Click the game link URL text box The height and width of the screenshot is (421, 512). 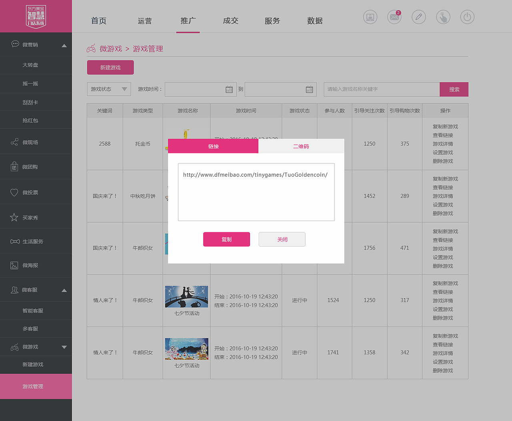256,192
